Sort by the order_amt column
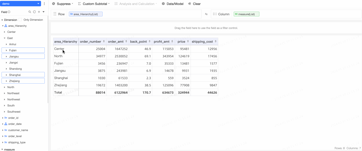 (x=126, y=42)
